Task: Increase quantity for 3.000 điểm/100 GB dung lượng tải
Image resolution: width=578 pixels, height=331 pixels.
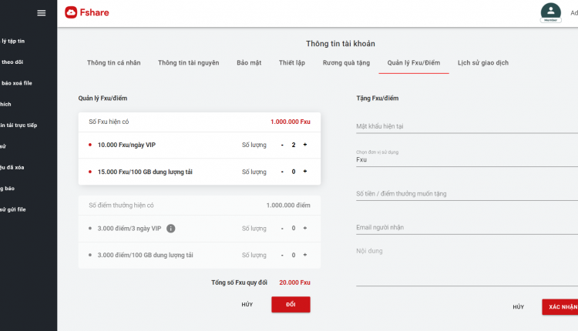Action: [305, 255]
